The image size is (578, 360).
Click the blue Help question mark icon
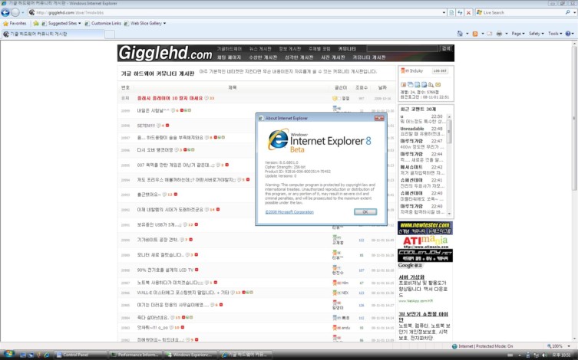coord(568,34)
